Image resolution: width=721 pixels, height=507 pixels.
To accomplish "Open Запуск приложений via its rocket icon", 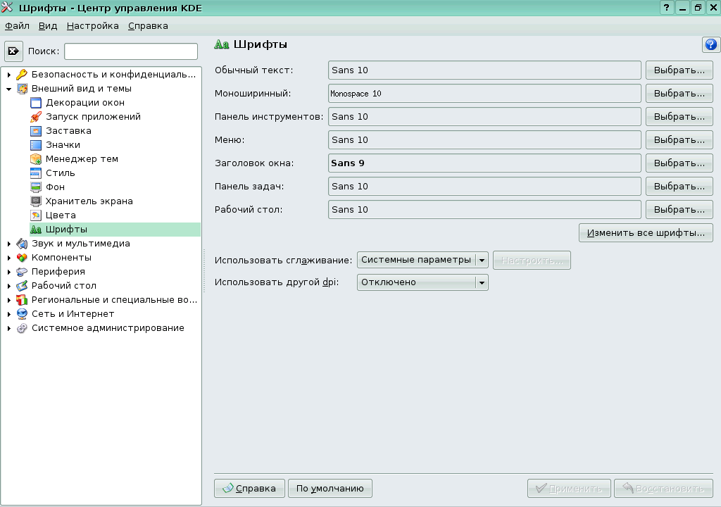I will click(37, 116).
